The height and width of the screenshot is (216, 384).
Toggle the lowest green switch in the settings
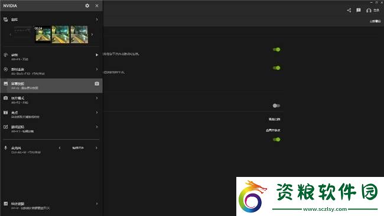(276, 140)
